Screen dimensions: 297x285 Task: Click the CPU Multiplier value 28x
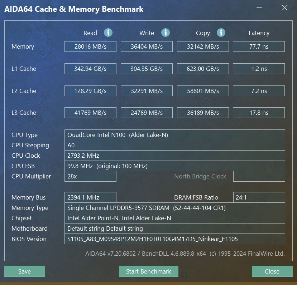90,176
